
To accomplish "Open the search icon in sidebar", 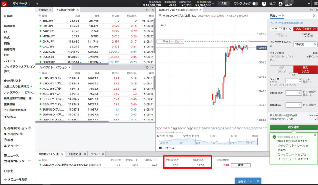I will click(5, 16).
